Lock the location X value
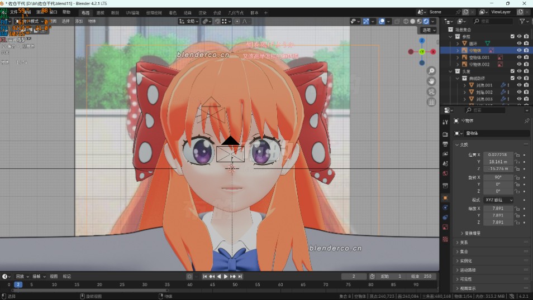533x300 pixels. [517, 155]
